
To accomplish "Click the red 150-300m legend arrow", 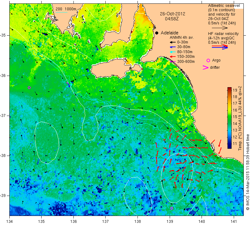I will click(172, 57).
